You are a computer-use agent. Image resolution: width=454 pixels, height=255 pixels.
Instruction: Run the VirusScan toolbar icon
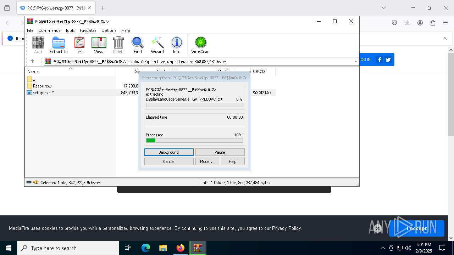click(x=200, y=45)
